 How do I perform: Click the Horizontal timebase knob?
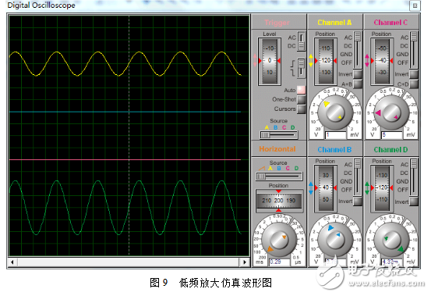[x=279, y=240]
